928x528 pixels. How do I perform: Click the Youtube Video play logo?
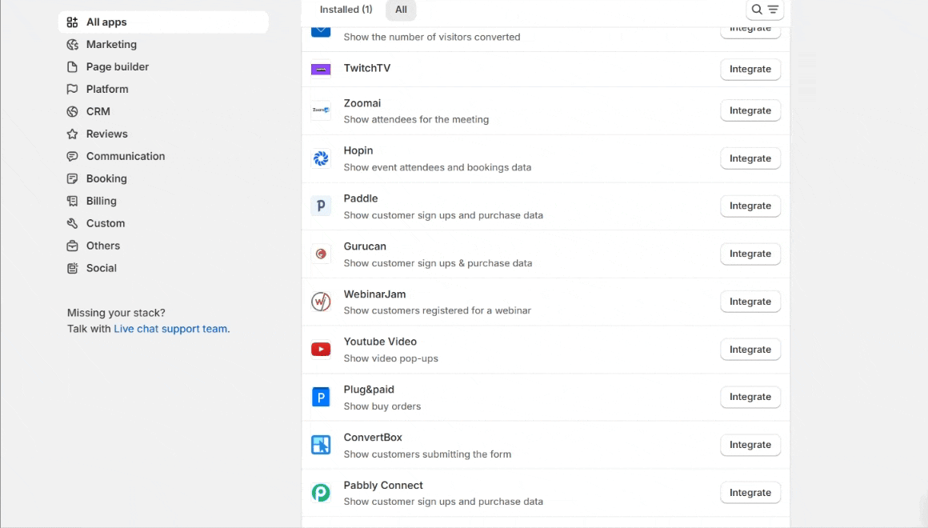point(321,350)
